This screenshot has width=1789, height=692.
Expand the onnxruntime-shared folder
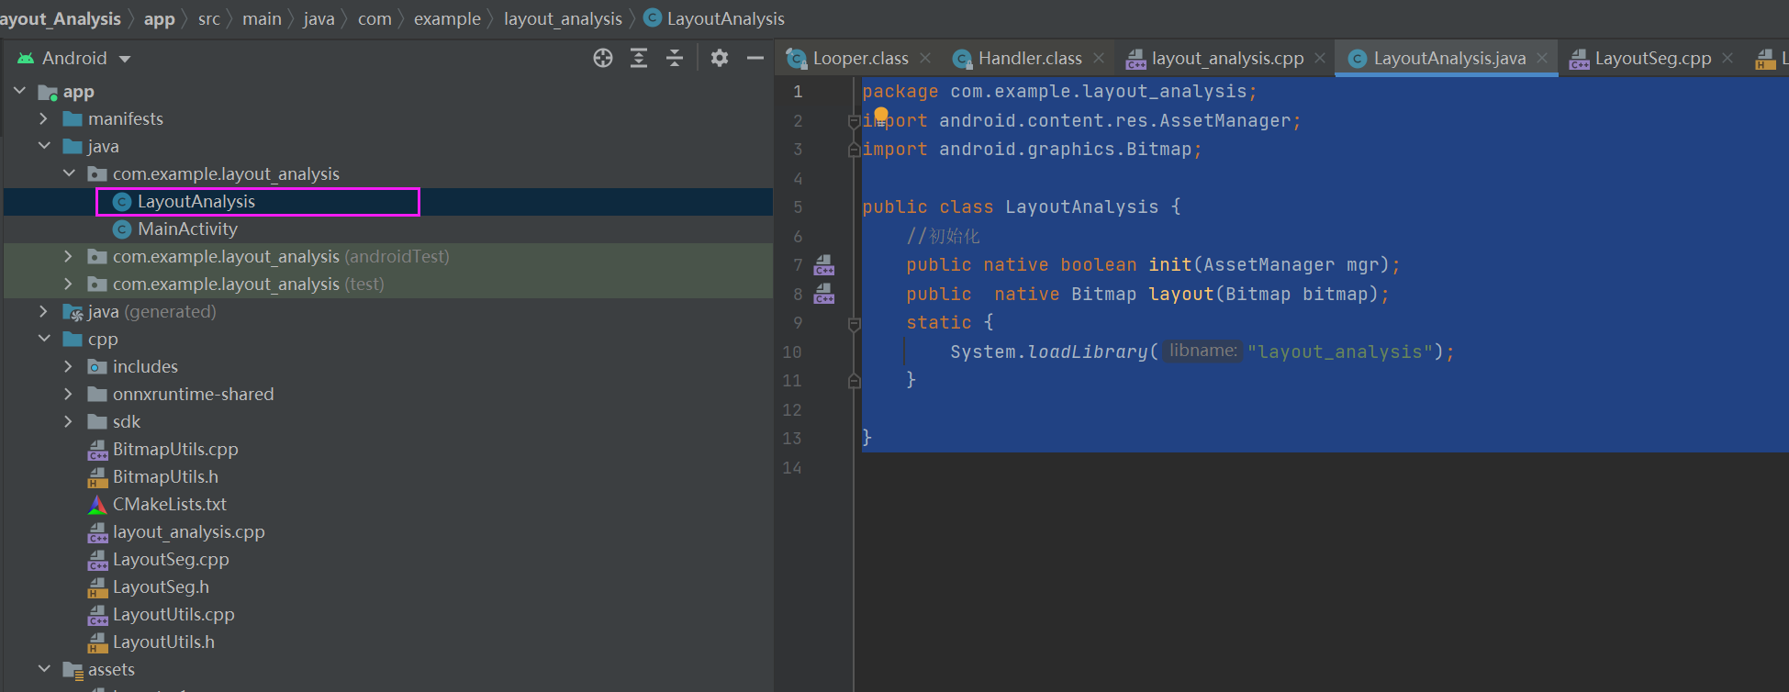pyautogui.click(x=68, y=394)
